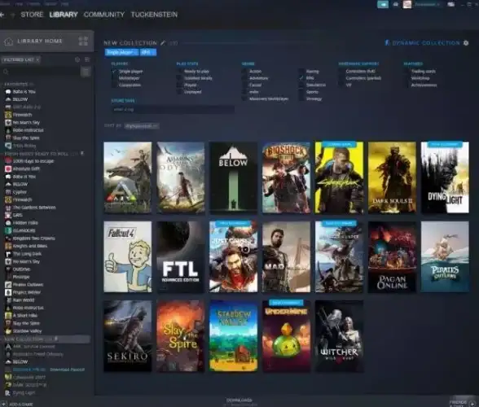Open Dynamic Collection settings gear

pos(466,43)
